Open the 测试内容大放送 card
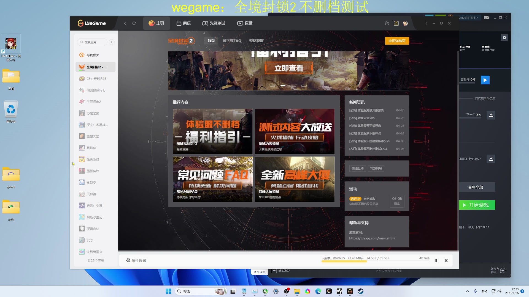 (x=295, y=131)
